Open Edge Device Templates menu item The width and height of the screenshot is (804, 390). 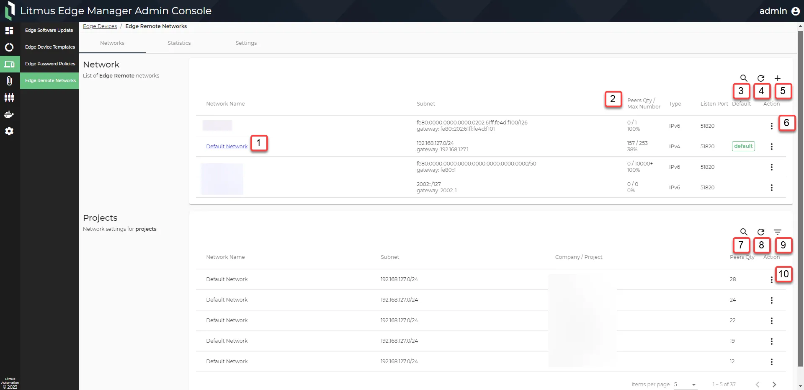pos(50,47)
